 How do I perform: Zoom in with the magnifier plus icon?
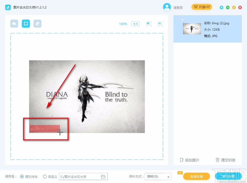click(148, 24)
